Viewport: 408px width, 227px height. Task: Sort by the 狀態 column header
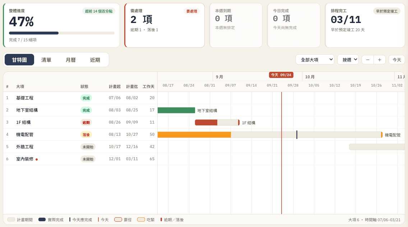coord(84,87)
